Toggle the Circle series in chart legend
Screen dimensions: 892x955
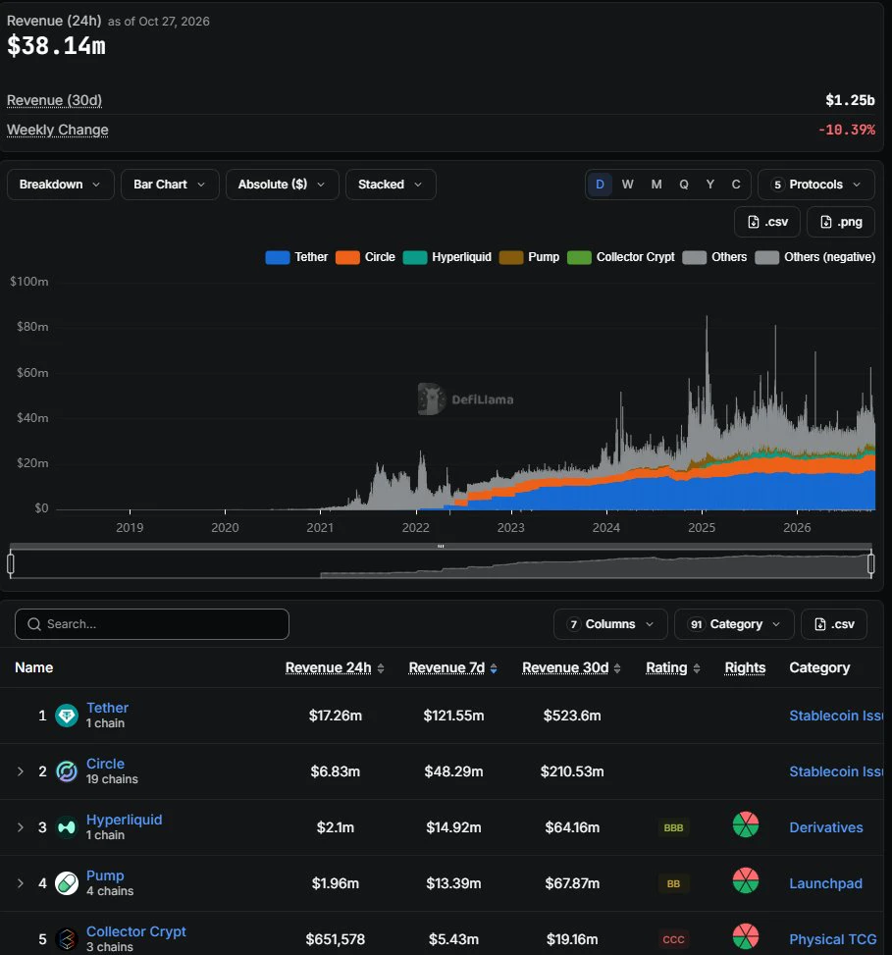point(365,257)
